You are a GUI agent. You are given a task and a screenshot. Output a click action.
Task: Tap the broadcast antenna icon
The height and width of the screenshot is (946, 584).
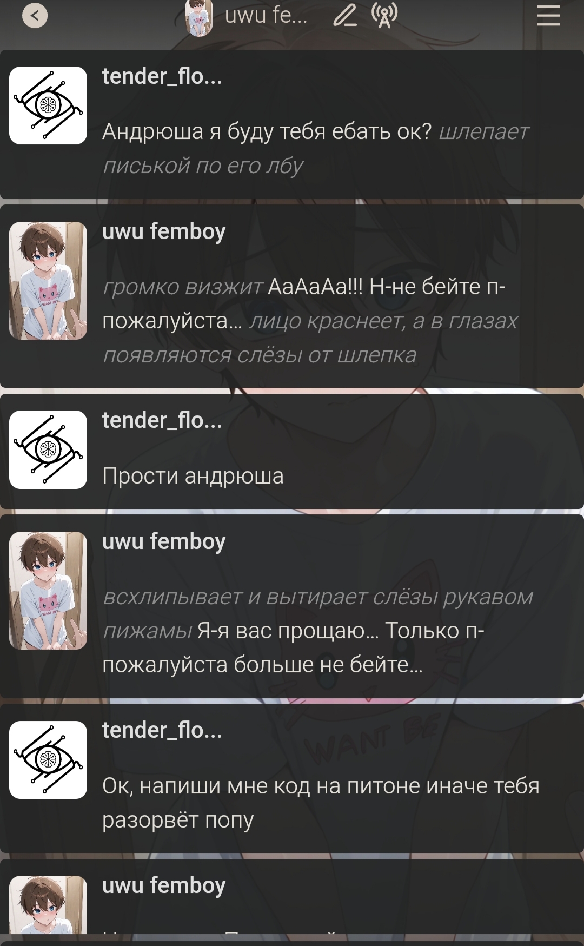tap(384, 15)
